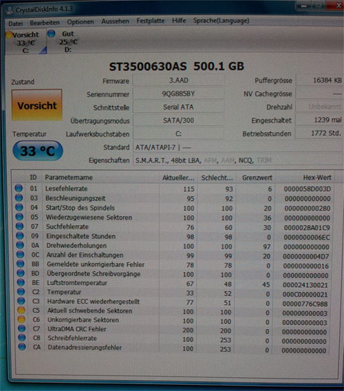The width and height of the screenshot is (344, 391).
Task: Click the Parametername column header
Action: 100,178
